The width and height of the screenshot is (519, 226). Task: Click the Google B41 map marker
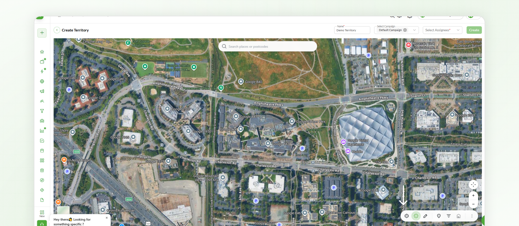click(x=236, y=116)
